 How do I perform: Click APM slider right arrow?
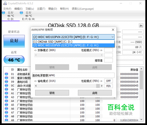tap(102, 86)
